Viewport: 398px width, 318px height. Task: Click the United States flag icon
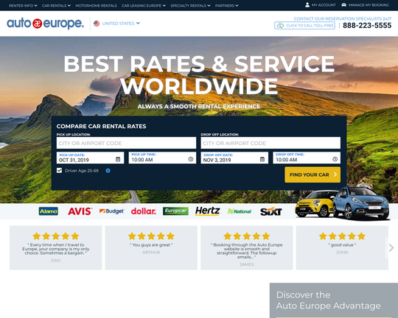[x=97, y=24]
